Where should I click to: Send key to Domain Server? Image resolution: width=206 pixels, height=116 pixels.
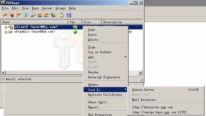[165, 90]
